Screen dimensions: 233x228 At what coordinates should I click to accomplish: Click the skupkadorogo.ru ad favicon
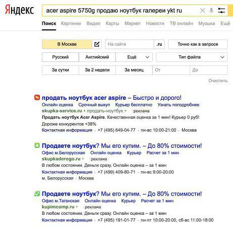(37, 145)
